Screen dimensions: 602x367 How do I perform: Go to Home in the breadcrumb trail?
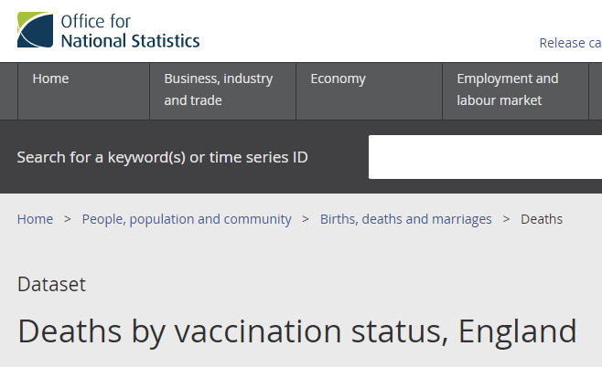[x=35, y=219]
